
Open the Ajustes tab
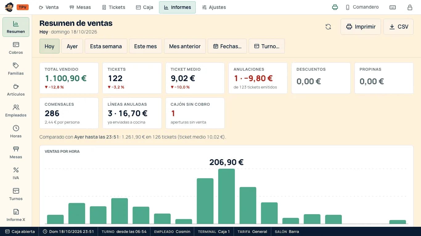[214, 7]
